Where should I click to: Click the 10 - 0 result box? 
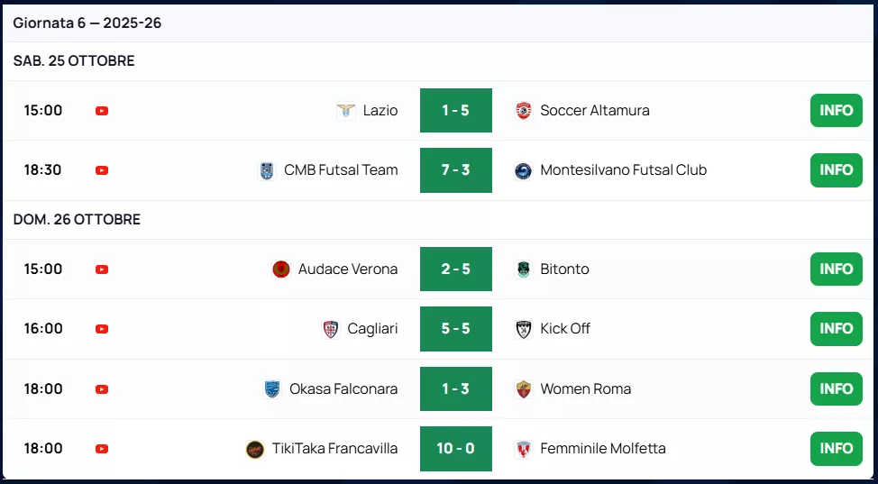456,449
